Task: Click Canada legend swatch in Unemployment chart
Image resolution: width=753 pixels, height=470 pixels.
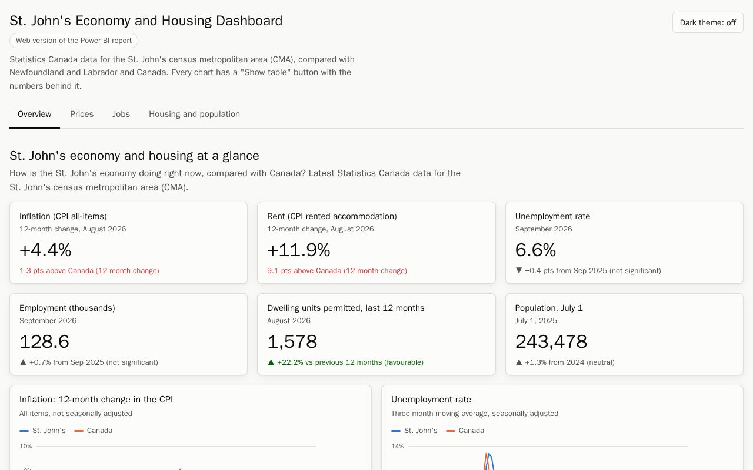Action: coord(451,431)
